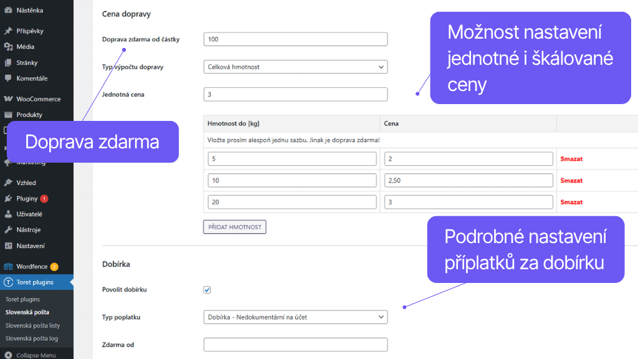
Task: Click the Toret plugins sidebar icon
Action: coord(9,281)
